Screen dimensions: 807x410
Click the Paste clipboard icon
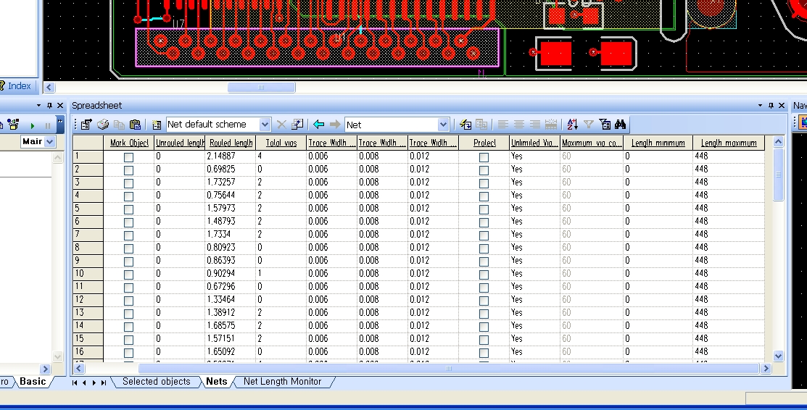coord(135,125)
